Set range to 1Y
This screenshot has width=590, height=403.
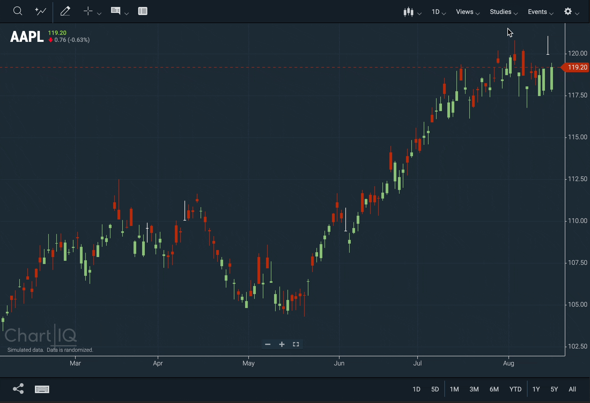(x=536, y=389)
